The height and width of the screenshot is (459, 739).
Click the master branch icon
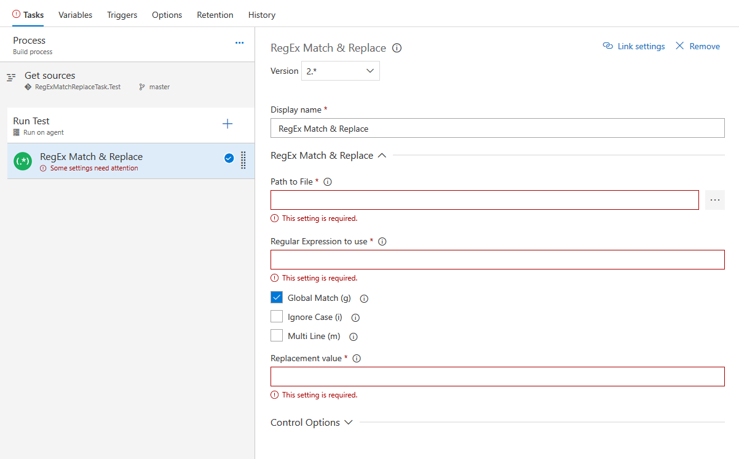pos(142,87)
